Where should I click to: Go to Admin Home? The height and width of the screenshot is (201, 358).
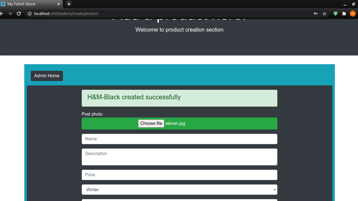47,76
